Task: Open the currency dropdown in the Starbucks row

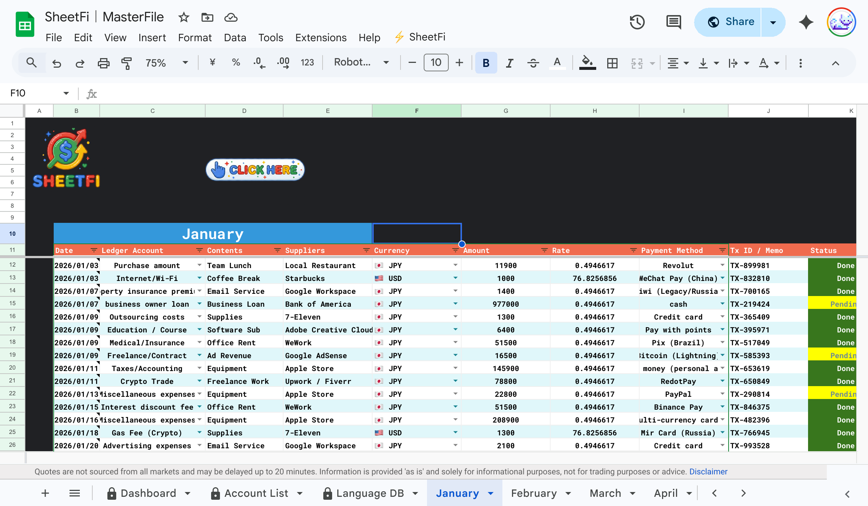Action: click(455, 278)
